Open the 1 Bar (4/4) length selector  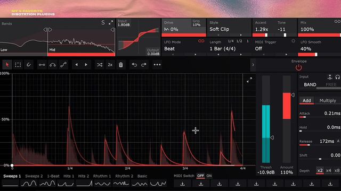(223, 49)
